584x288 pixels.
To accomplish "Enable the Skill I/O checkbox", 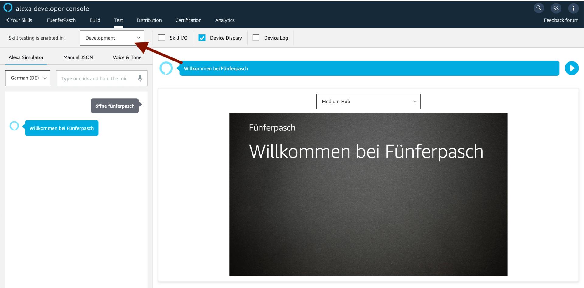I will tap(162, 38).
